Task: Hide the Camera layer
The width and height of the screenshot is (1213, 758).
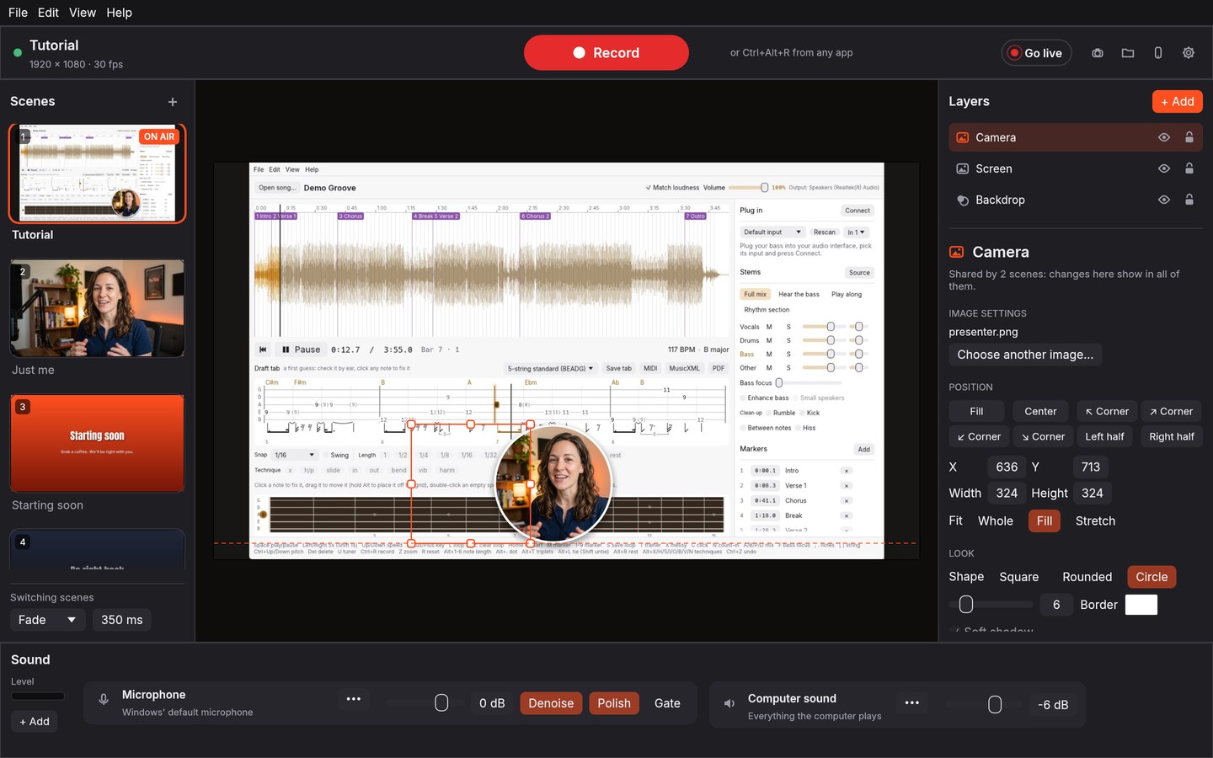Action: 1164,137
